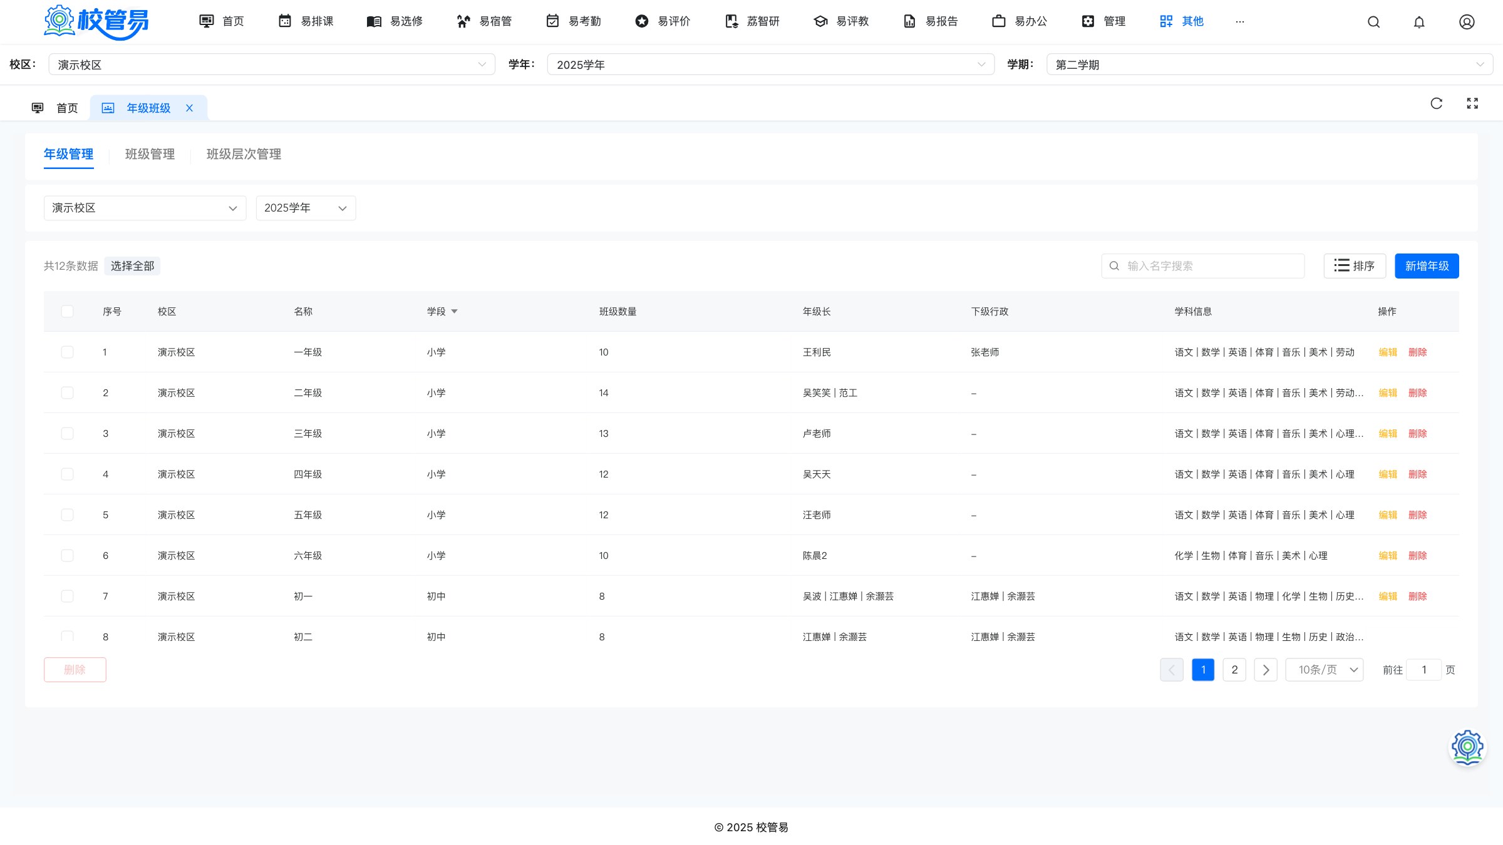Click the 排序 button
This screenshot has height=845, width=1503.
1355,266
